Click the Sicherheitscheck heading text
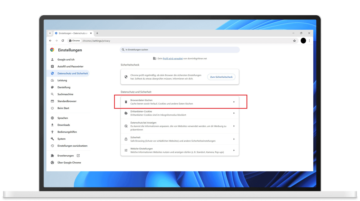 tap(130, 65)
